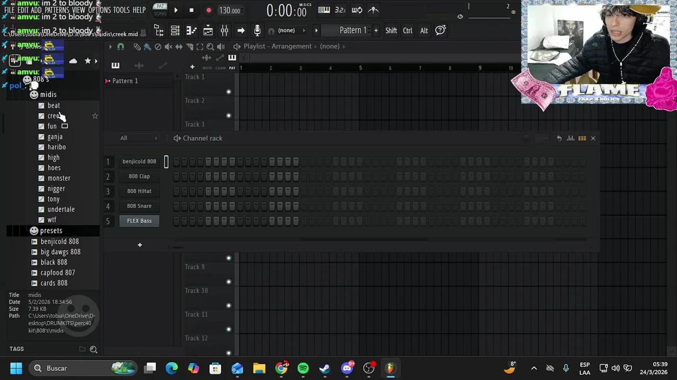This screenshot has height=380, width=677.
Task: Mute Track 1 with its green dot
Action: pyautogui.click(x=228, y=92)
